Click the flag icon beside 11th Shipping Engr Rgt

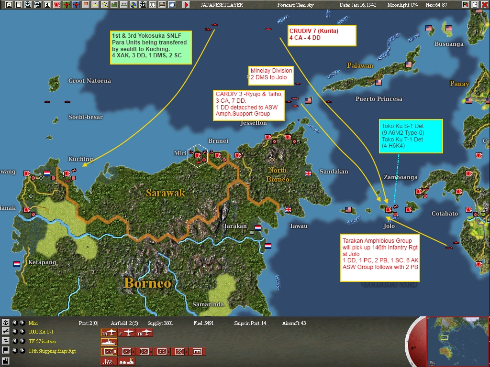coord(6,350)
